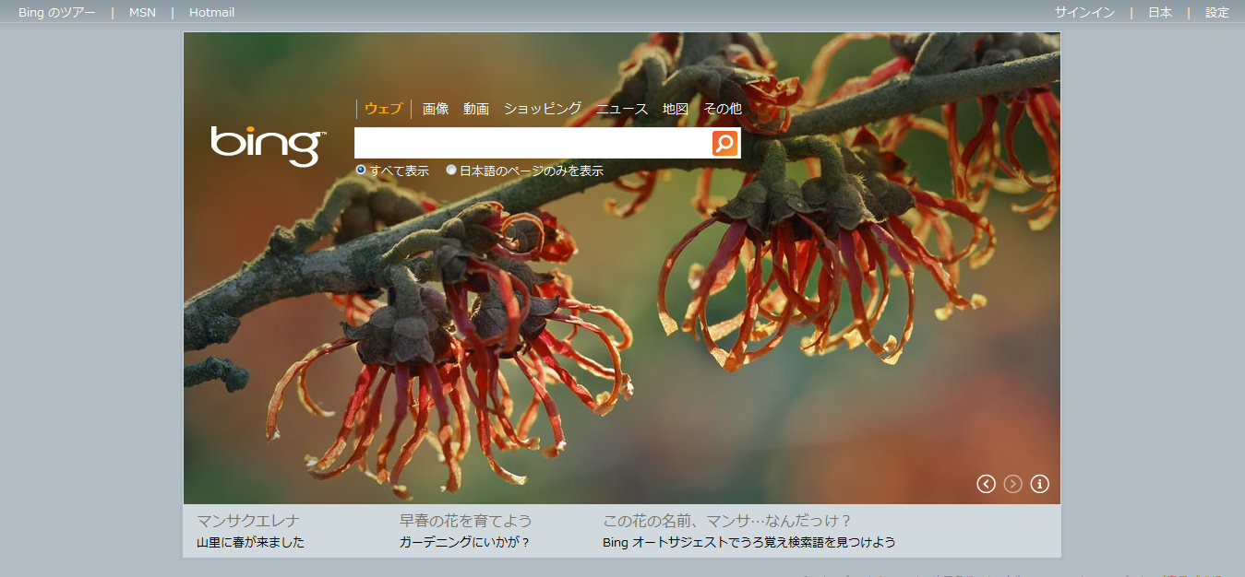Go to the ニュース tab
The width and height of the screenshot is (1245, 577).
(x=621, y=109)
